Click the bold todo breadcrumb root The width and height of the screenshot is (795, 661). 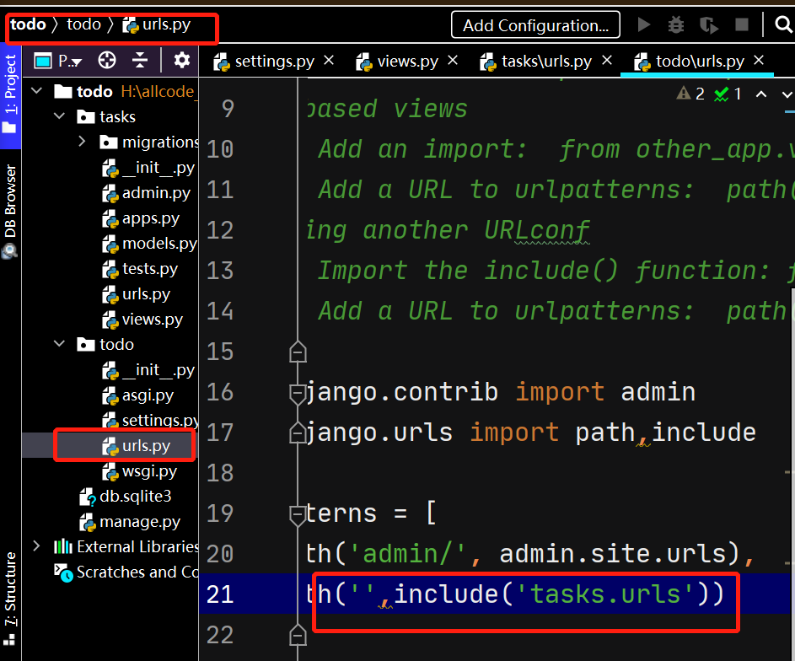click(28, 24)
